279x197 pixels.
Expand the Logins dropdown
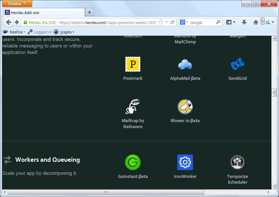click(73, 32)
